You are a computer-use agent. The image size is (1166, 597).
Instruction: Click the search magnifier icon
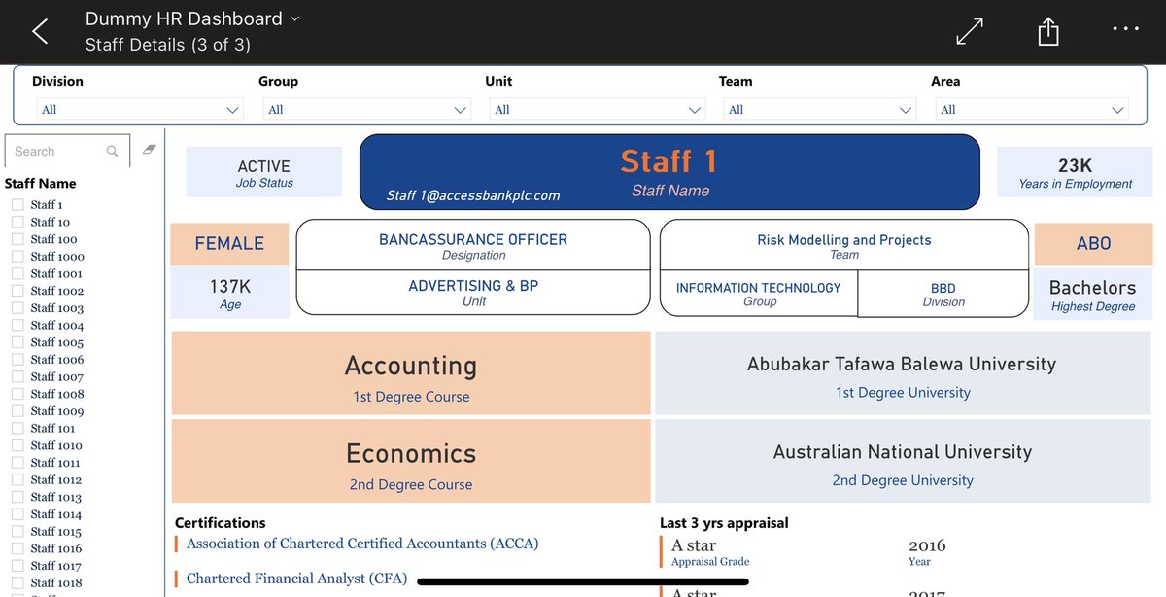[x=113, y=152]
